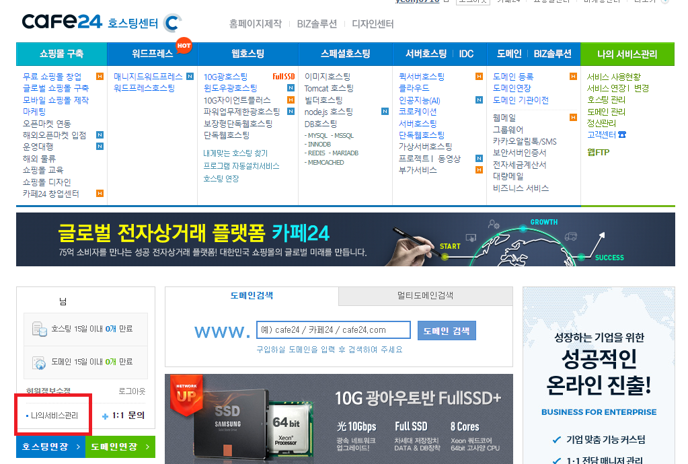This screenshot has height=464, width=688.
Task: Click the N badge beside 인공지능(AI)
Action: tap(479, 100)
